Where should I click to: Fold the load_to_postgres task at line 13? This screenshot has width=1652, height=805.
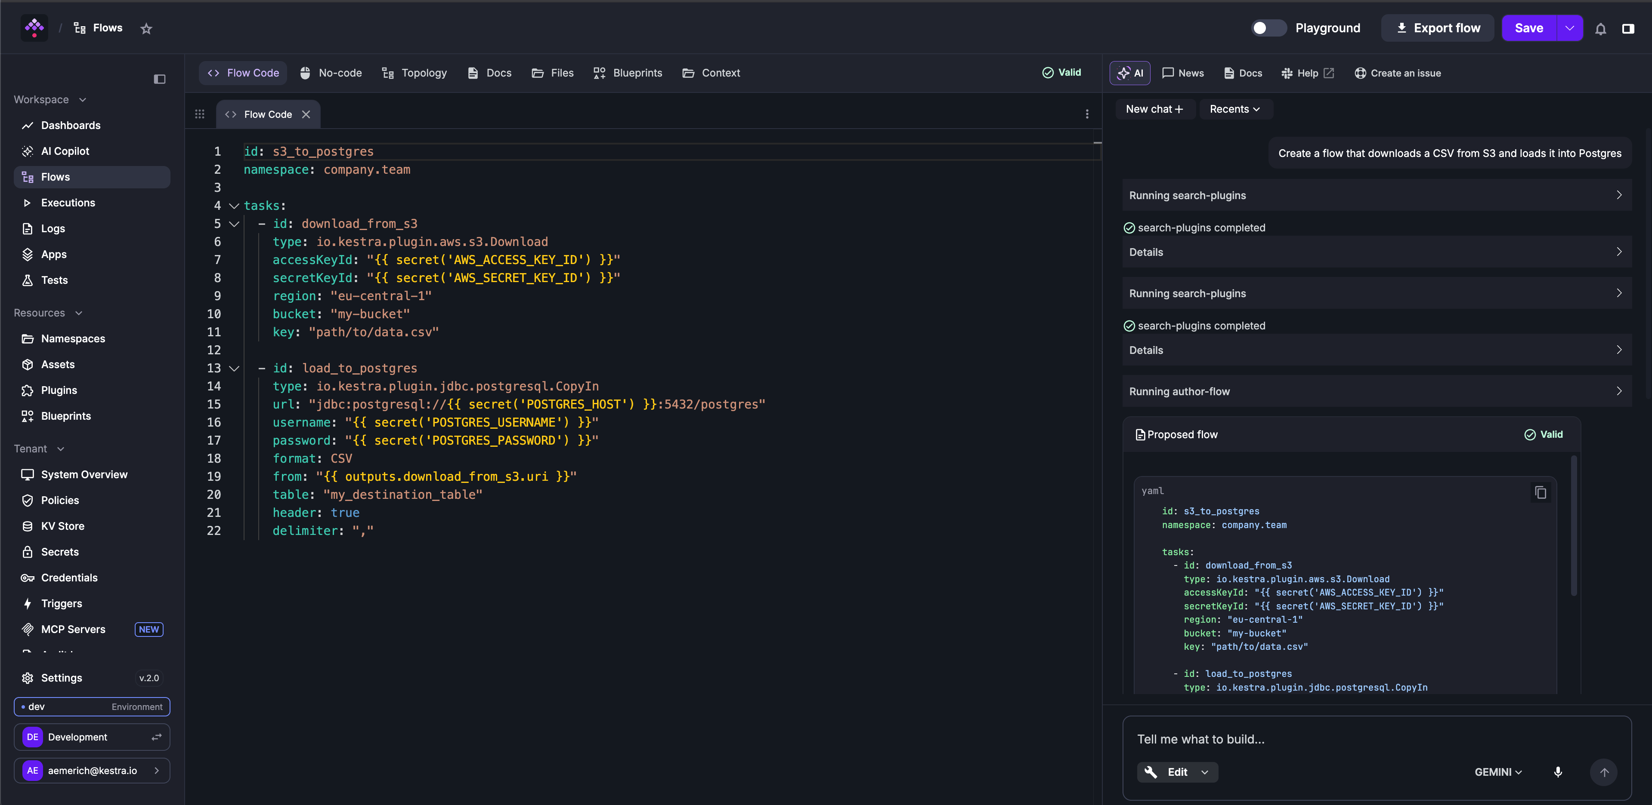234,369
